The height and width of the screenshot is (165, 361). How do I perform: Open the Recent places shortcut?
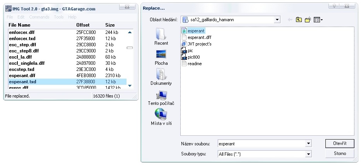(x=161, y=37)
